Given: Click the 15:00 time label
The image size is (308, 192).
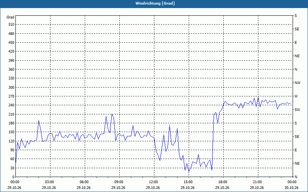Looking at the screenshot, I should [187, 182].
